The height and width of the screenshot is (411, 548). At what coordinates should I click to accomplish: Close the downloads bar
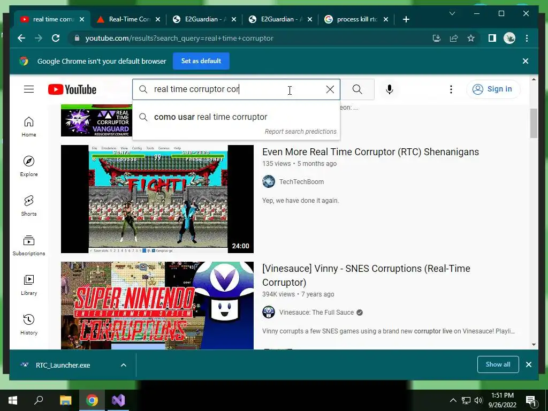[529, 364]
